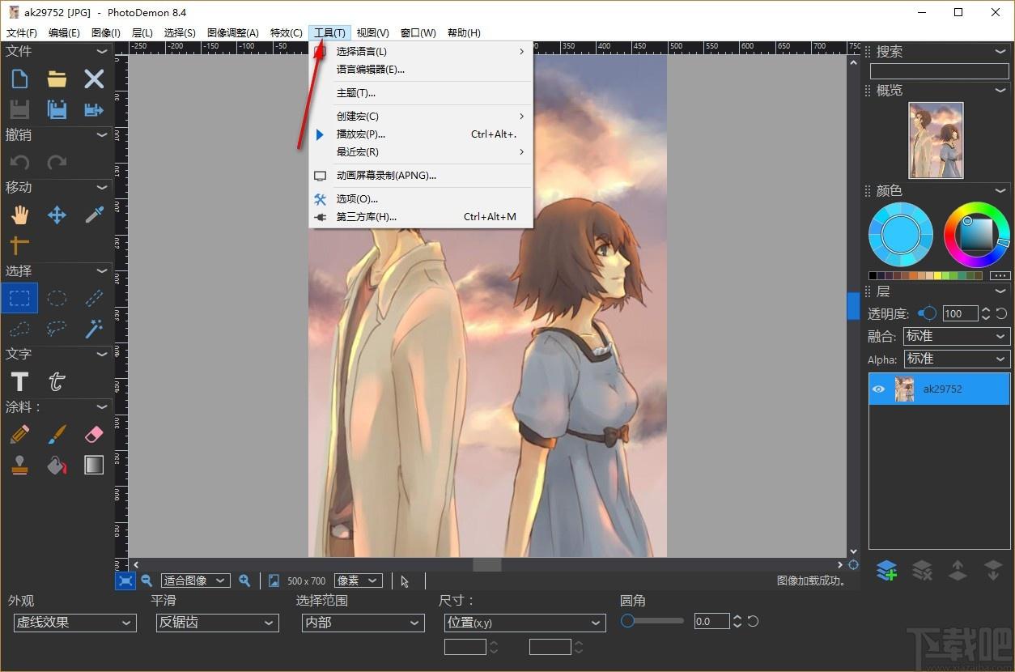
Task: Open the 选择语言(L) submenu
Action: tap(421, 51)
